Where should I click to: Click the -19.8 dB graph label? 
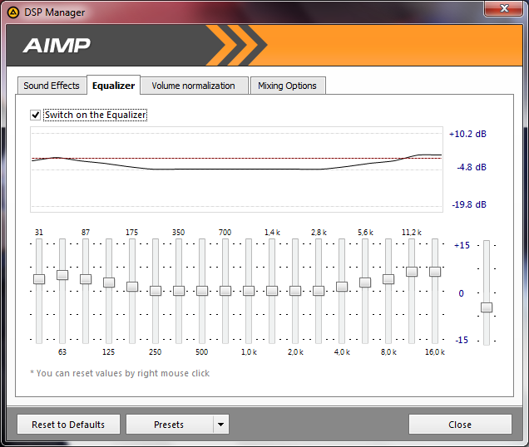click(469, 204)
